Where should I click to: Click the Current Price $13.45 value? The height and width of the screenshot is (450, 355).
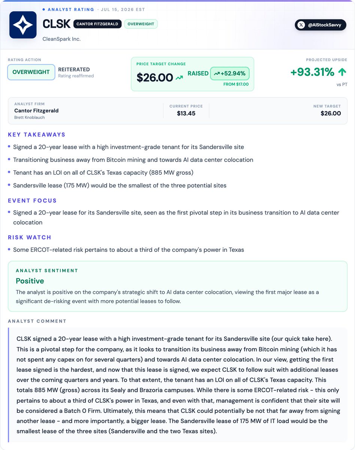186,113
